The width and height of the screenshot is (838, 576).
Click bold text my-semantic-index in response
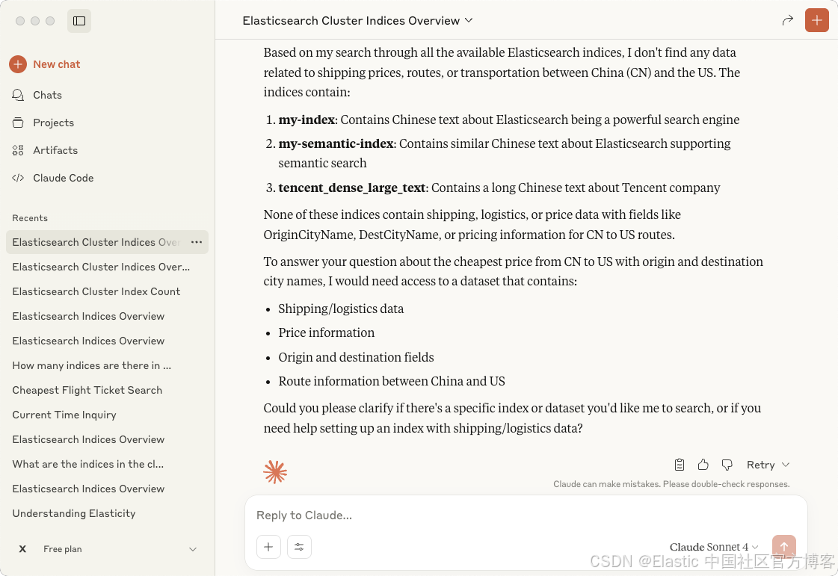(336, 143)
